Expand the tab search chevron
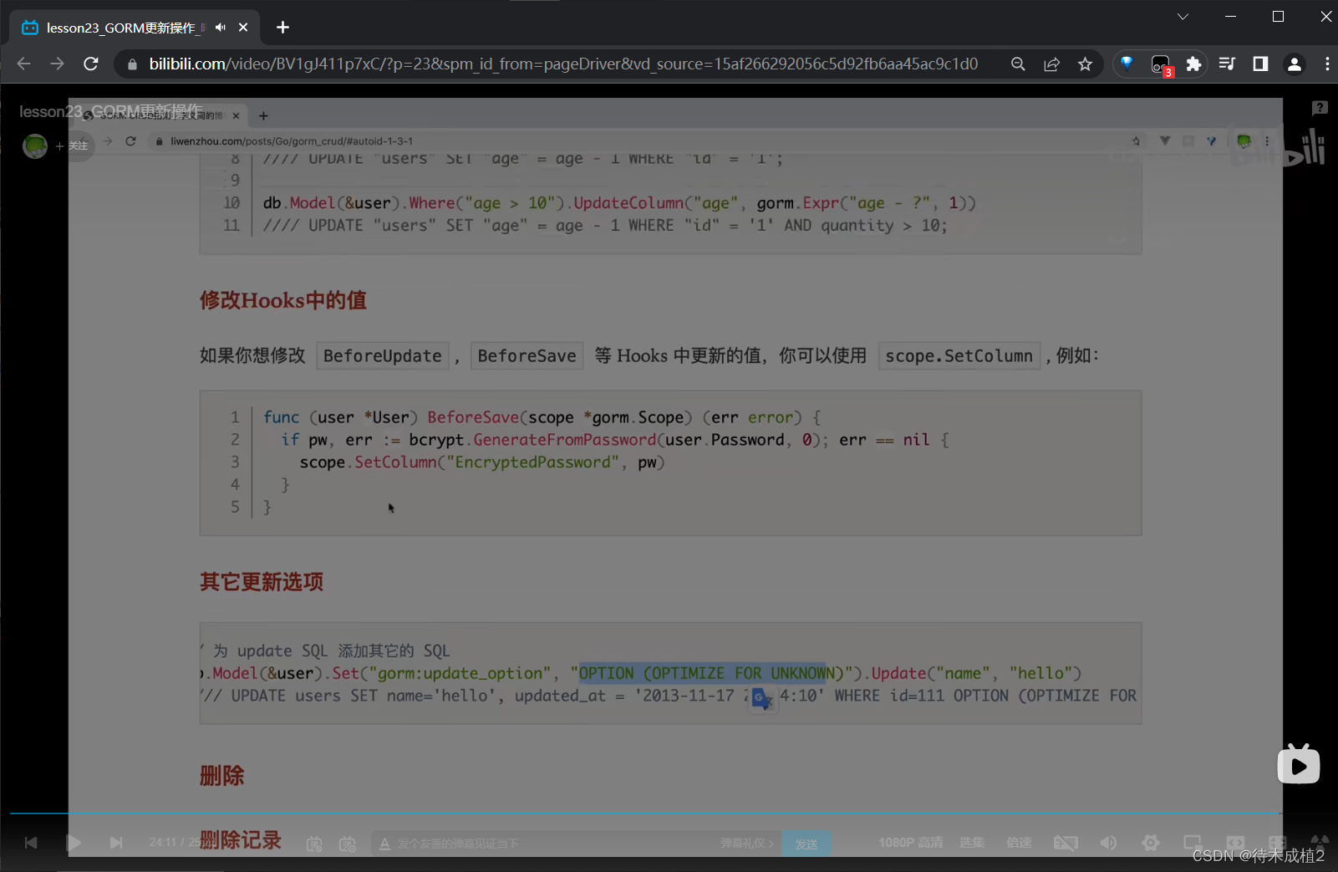 coord(1183,17)
